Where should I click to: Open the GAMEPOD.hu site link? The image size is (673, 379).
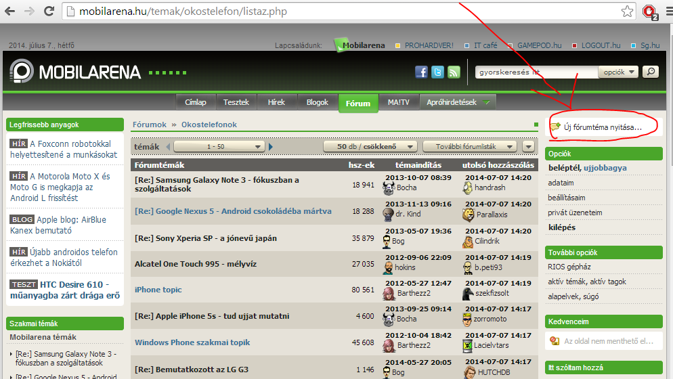(x=539, y=45)
